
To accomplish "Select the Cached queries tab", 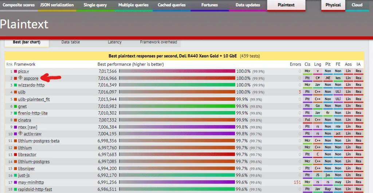I will coord(172,5).
